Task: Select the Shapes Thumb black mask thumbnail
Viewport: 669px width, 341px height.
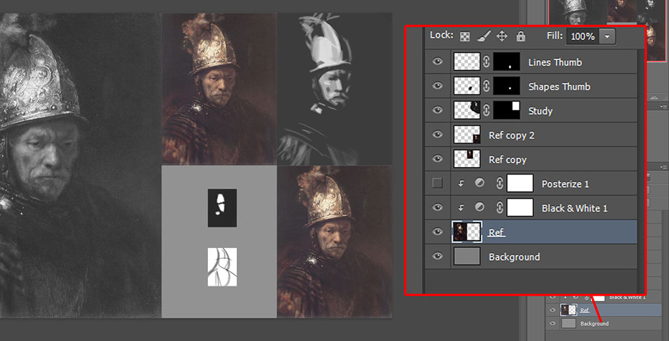Action: tap(506, 86)
